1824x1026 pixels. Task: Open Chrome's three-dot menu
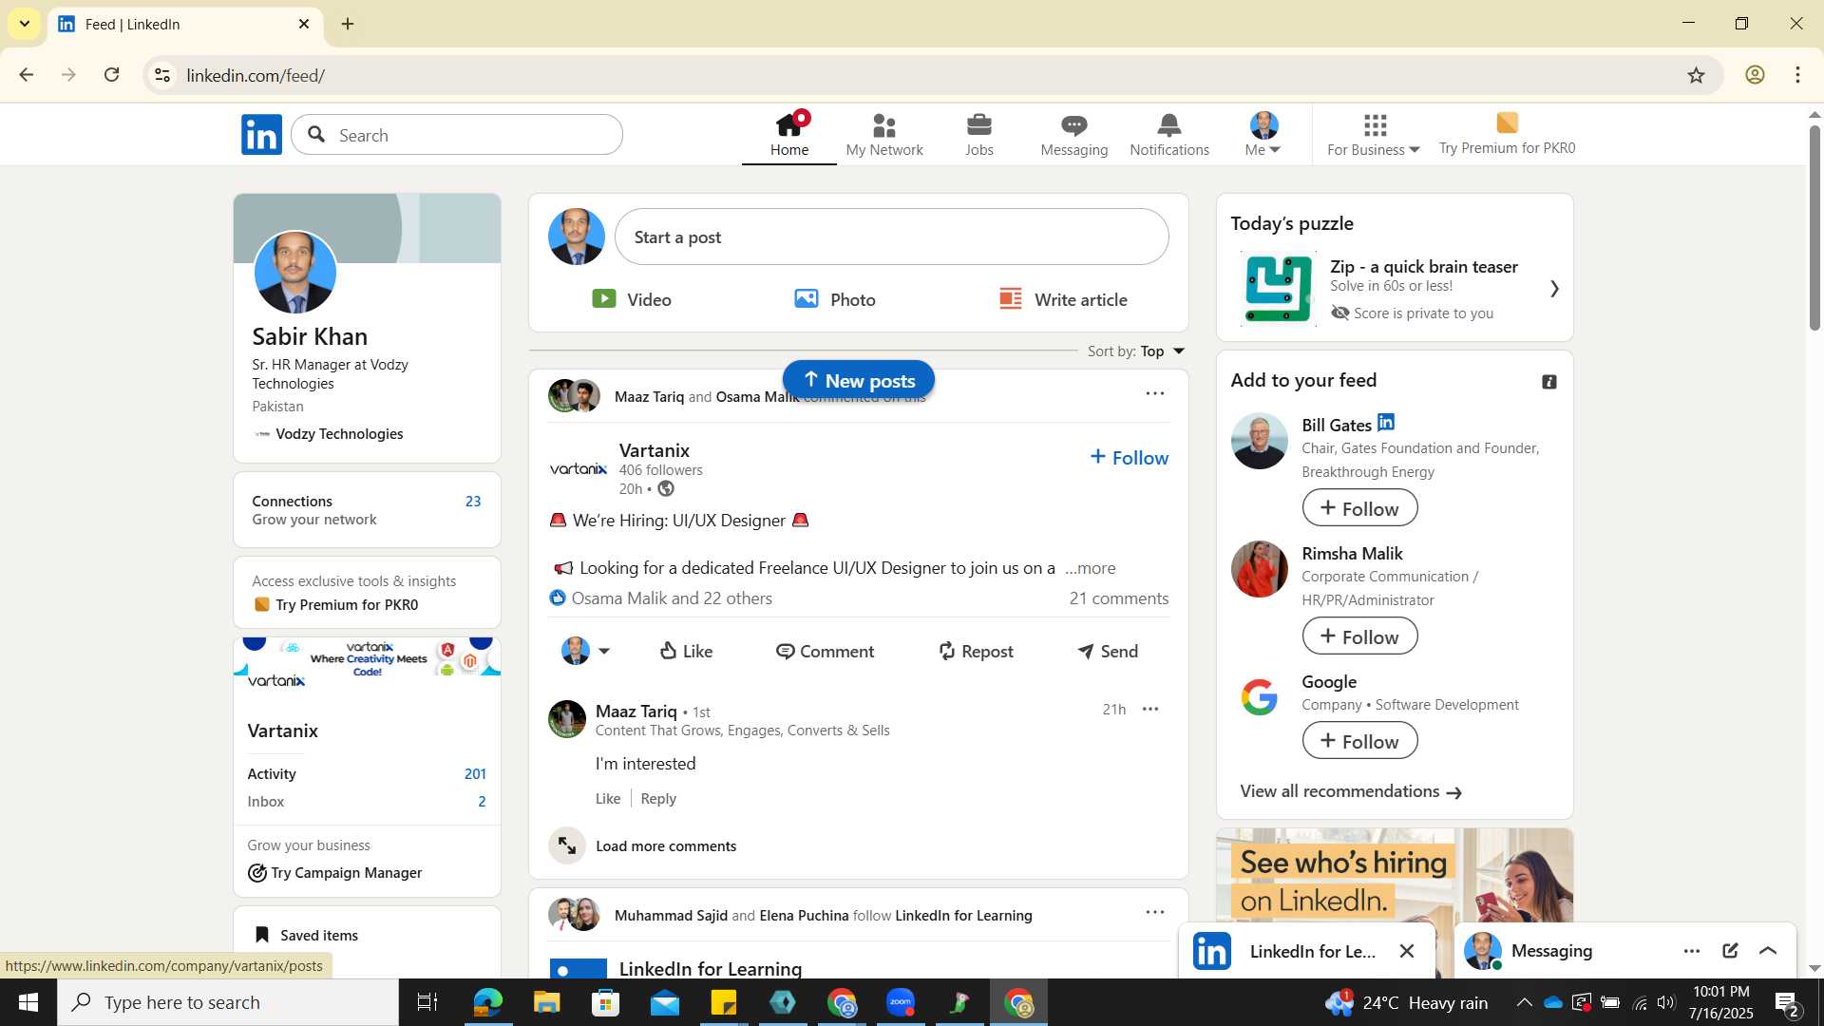pos(1798,75)
